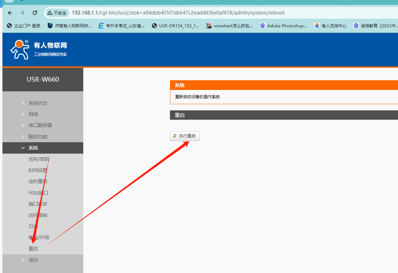Screen dimensions: 398x273
Task: Open the 有人支持中心 bookmark
Action: pos(330,26)
